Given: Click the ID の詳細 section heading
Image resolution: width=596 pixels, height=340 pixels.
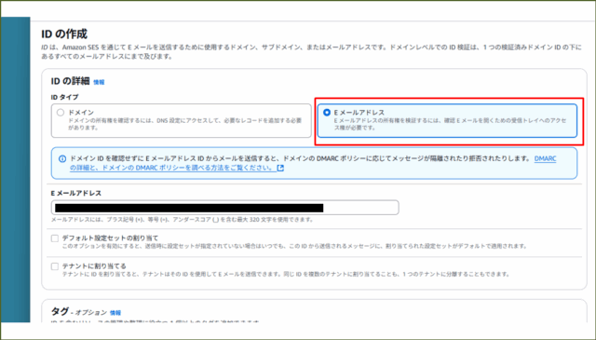Looking at the screenshot, I should 71,81.
